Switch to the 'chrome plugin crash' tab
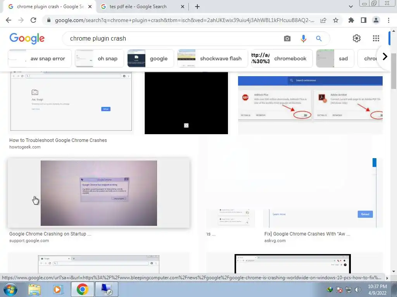 pyautogui.click(x=49, y=7)
